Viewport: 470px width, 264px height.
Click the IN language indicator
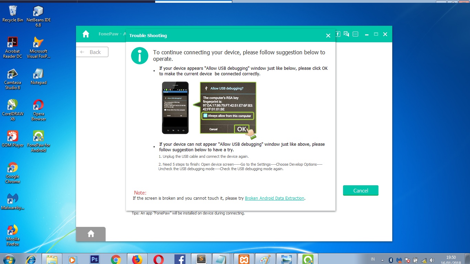(373, 259)
